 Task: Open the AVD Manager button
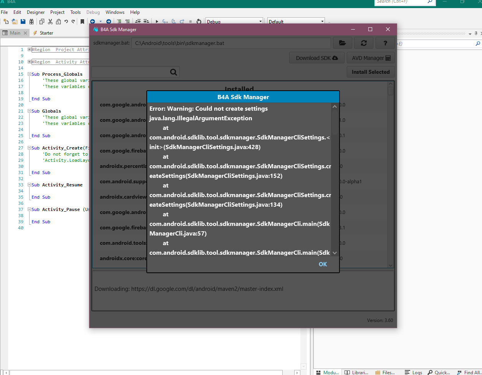pyautogui.click(x=371, y=58)
